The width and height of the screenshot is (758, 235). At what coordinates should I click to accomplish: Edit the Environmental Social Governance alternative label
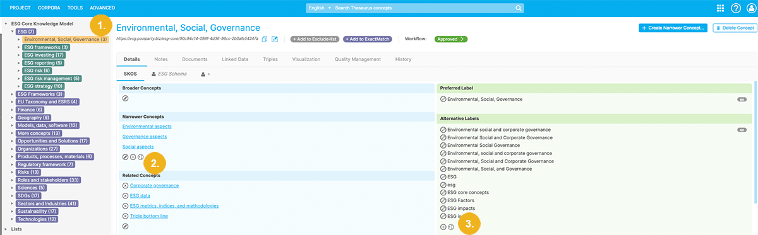443,145
